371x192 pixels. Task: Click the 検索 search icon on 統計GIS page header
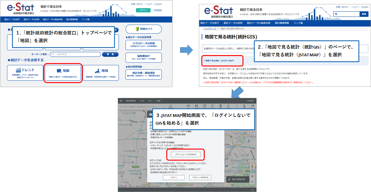tap(364, 14)
